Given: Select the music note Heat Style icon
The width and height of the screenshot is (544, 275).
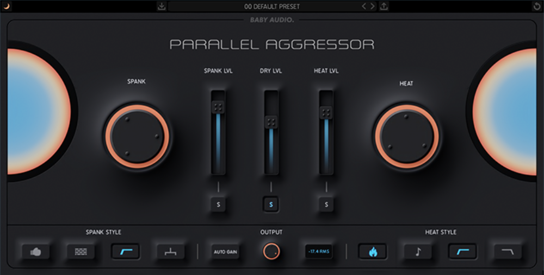Looking at the screenshot, I should point(417,252).
